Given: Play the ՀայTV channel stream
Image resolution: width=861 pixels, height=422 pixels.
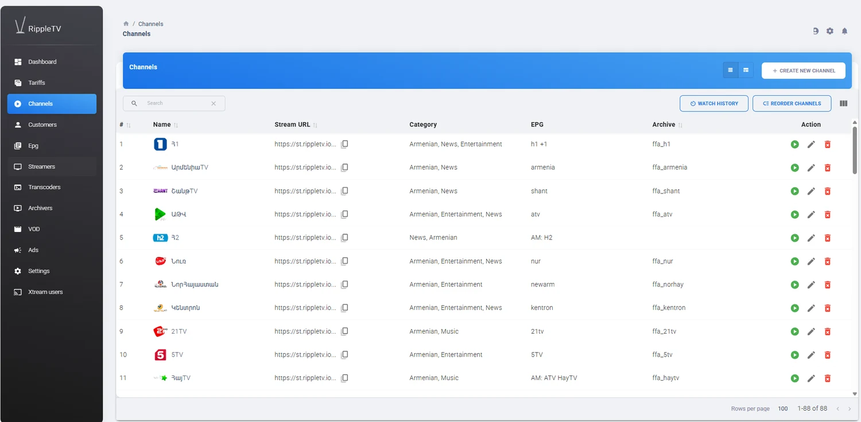Looking at the screenshot, I should tap(794, 378).
